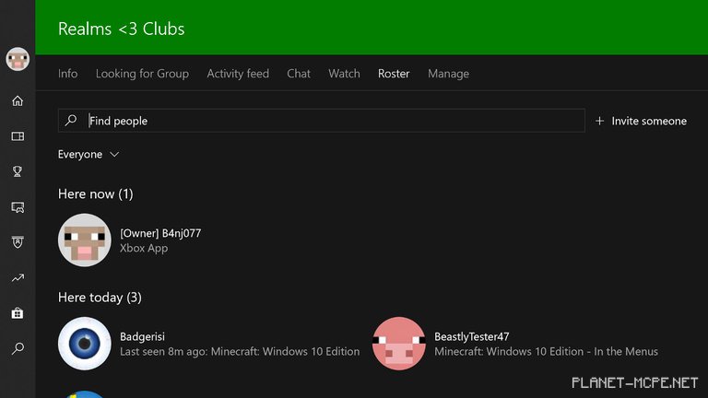The image size is (708, 398).
Task: Open BeastlyTester47's pig avatar picture
Action: click(398, 343)
